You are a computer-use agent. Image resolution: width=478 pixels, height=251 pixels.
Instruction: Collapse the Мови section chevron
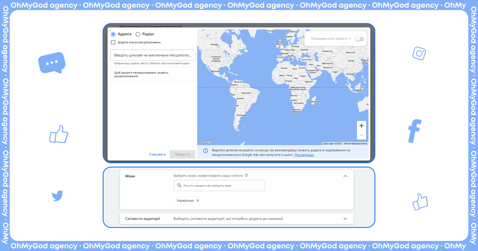pyautogui.click(x=345, y=176)
